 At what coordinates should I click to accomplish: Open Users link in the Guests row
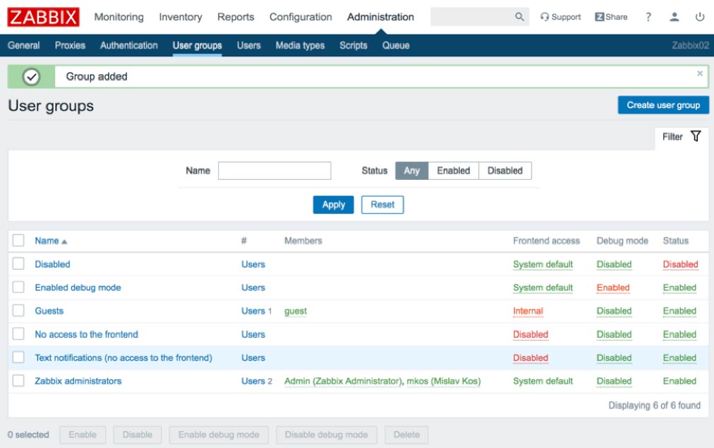click(x=253, y=311)
